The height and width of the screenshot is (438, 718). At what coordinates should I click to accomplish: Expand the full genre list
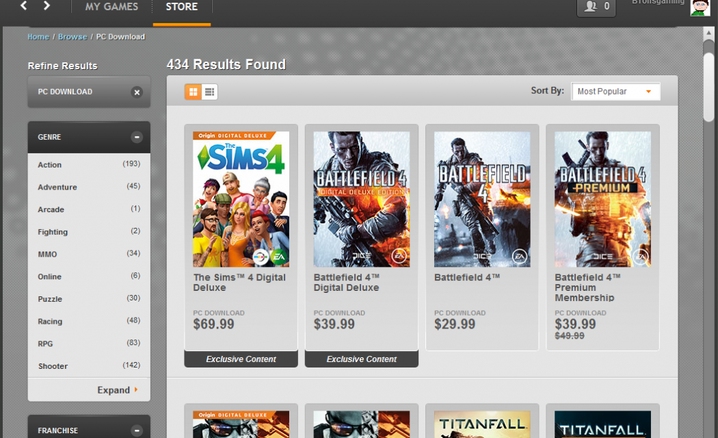click(x=117, y=390)
